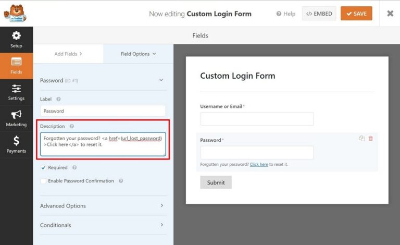
Task: Open the Payments dollar panel
Action: (16, 145)
